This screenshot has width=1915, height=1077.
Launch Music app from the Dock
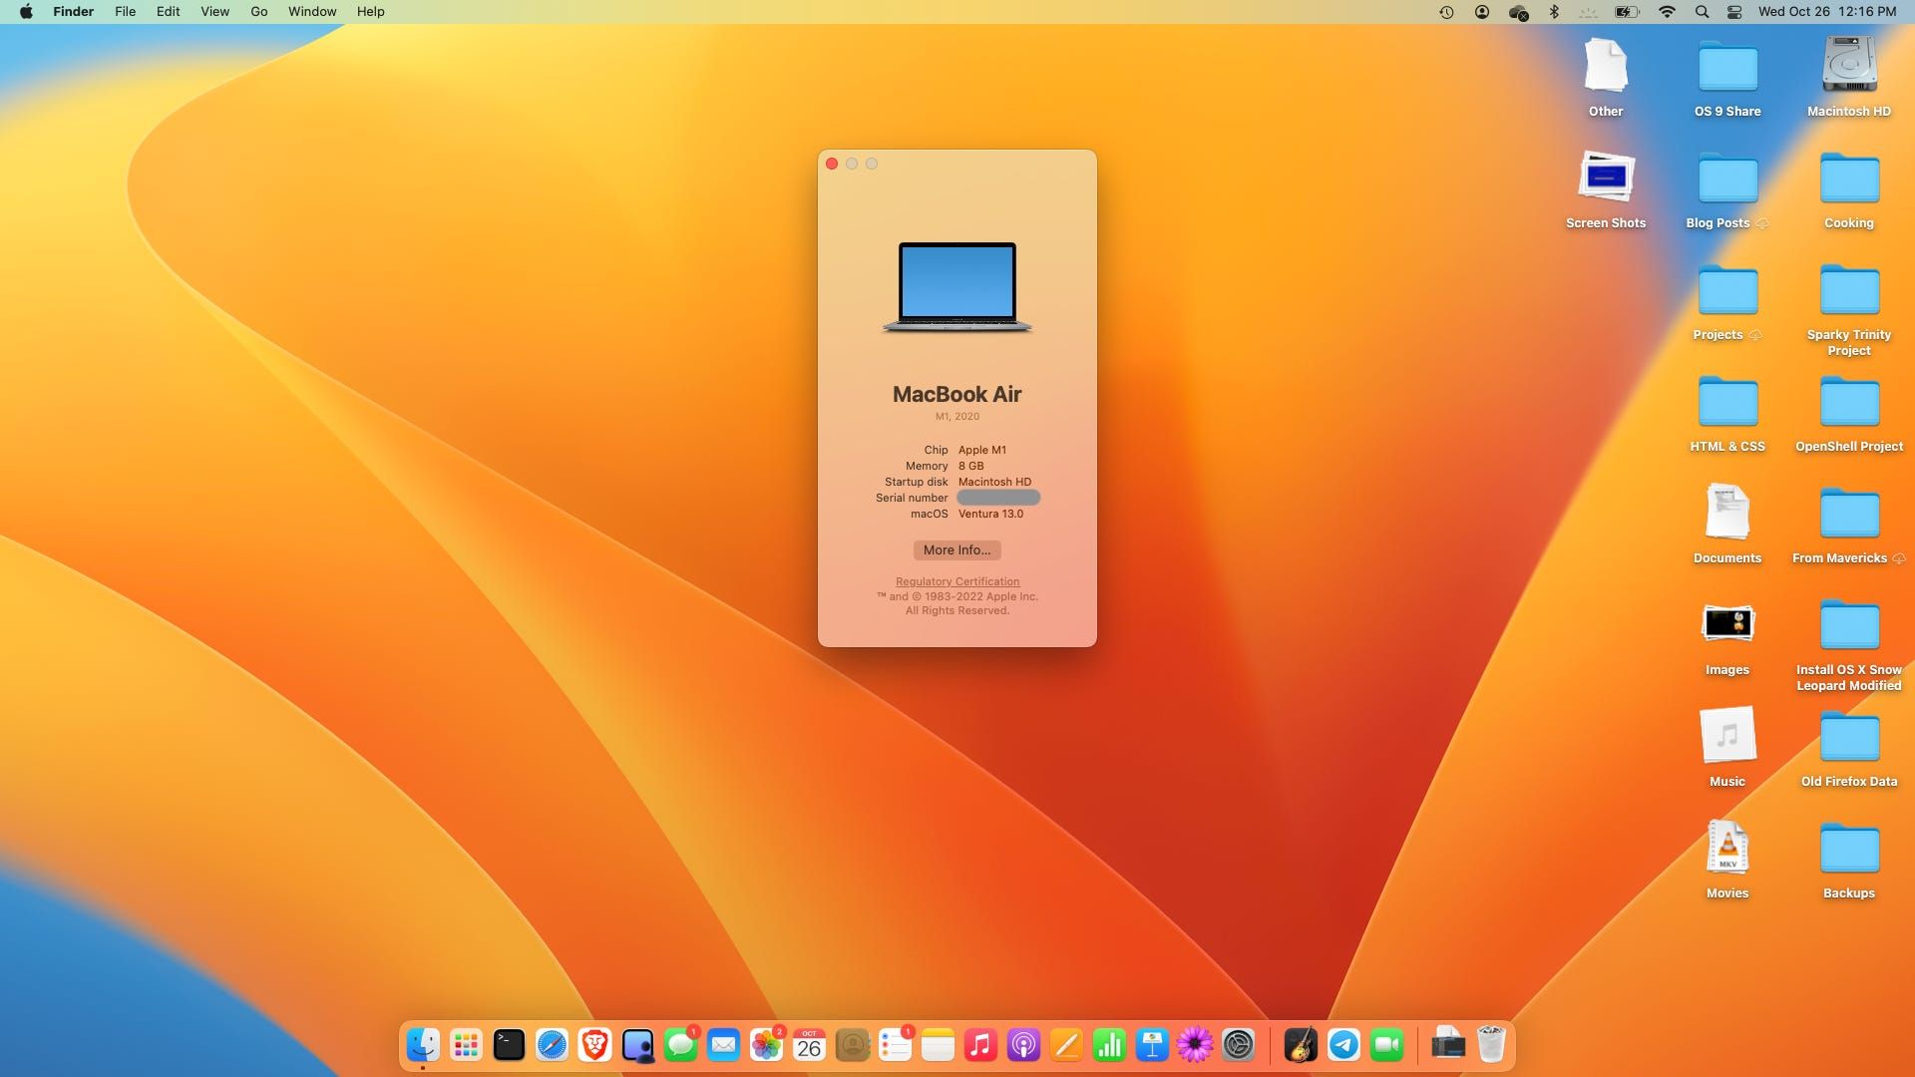point(980,1045)
